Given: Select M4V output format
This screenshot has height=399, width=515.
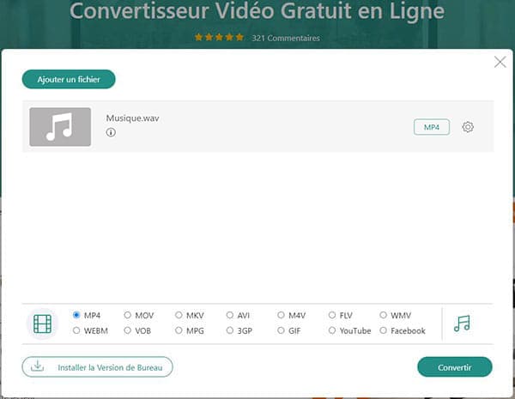Looking at the screenshot, I should (x=281, y=315).
